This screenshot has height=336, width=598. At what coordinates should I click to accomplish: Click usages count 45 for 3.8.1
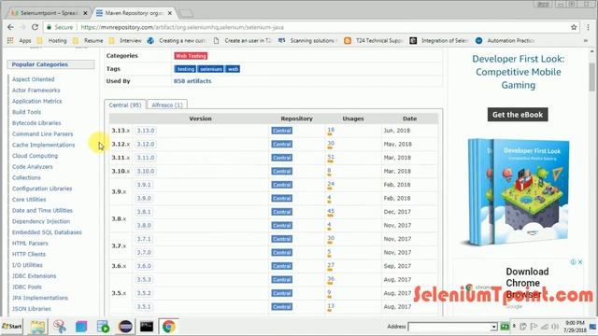[330, 211]
